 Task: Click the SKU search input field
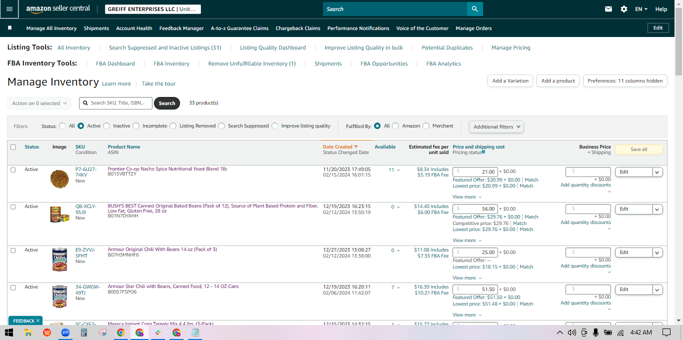click(115, 103)
